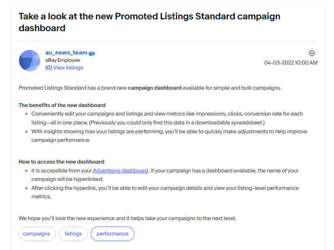Click the With insights showing bullet text
The image size is (334, 250).
(x=169, y=136)
